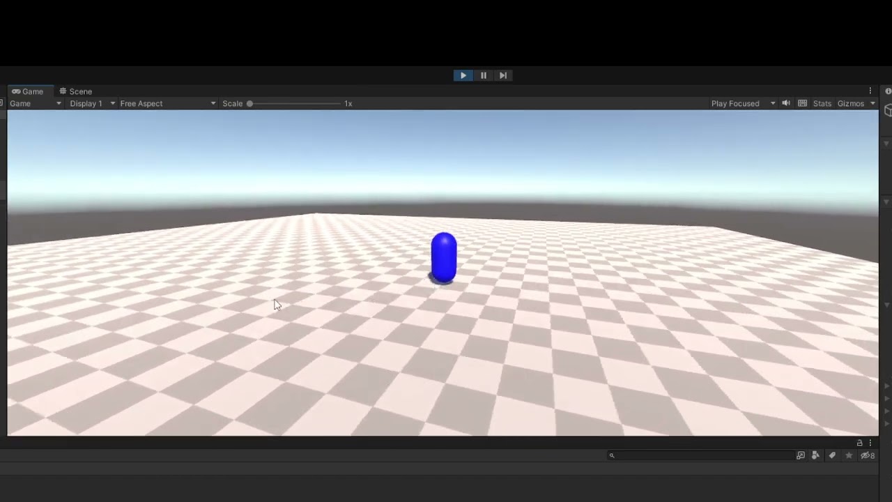
Task: Open the Gizmos dropdown arrow
Action: 872,103
